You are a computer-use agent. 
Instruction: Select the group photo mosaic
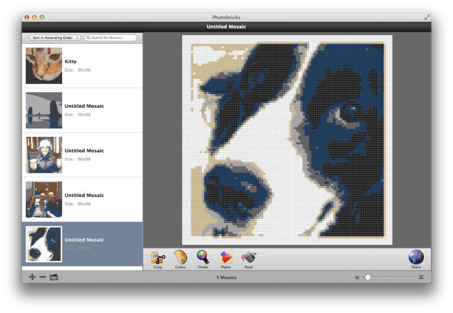click(x=81, y=199)
